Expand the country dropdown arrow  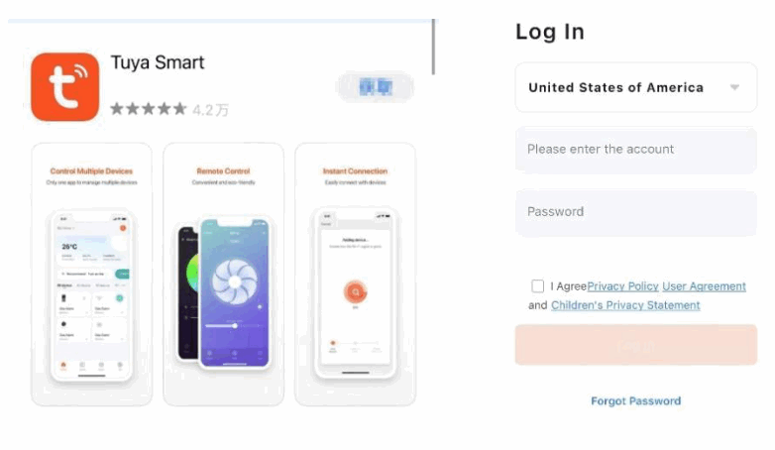pyautogui.click(x=734, y=87)
